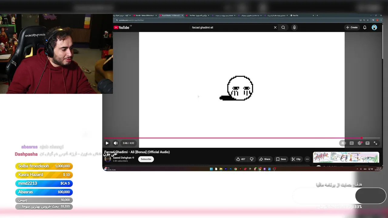Start voice search with the microphone icon
Screen dimensions: 388x218
(x=294, y=27)
